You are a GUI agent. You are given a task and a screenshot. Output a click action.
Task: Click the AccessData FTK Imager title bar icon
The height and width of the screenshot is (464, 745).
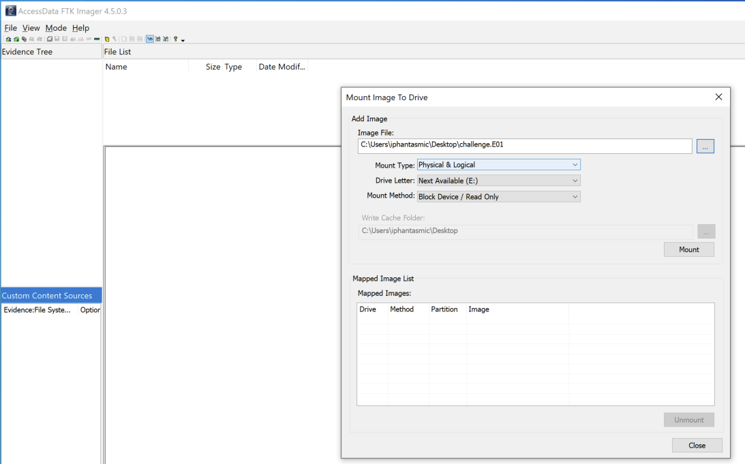(x=10, y=10)
